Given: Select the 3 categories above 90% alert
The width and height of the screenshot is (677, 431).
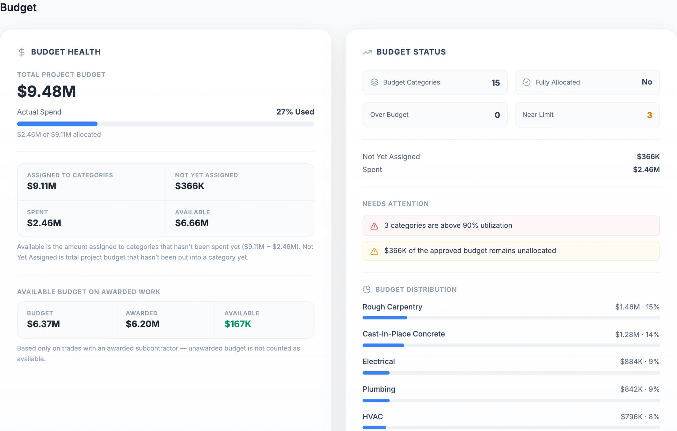Looking at the screenshot, I should tap(511, 226).
